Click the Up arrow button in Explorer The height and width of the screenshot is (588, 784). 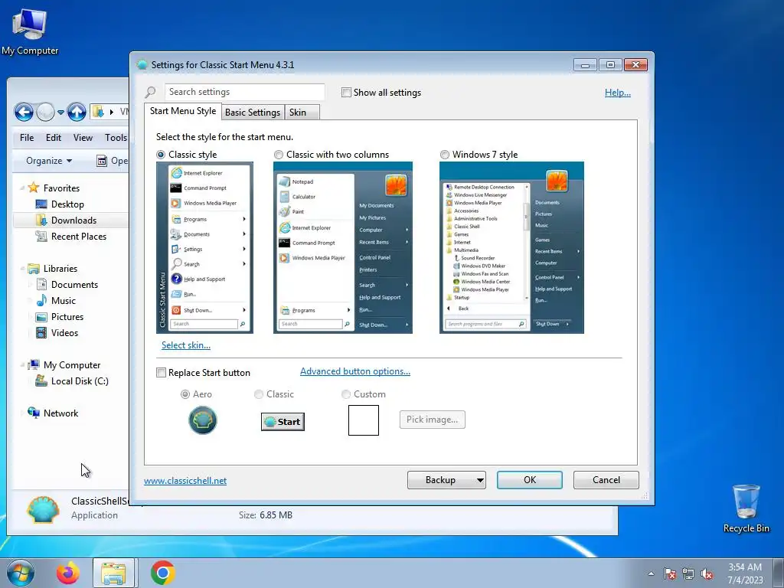tap(77, 112)
